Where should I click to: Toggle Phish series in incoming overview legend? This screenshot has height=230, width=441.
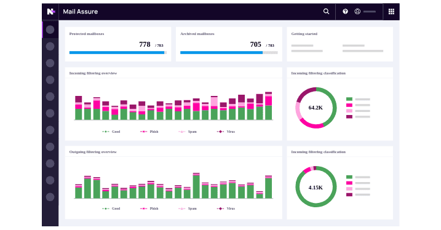pyautogui.click(x=149, y=132)
